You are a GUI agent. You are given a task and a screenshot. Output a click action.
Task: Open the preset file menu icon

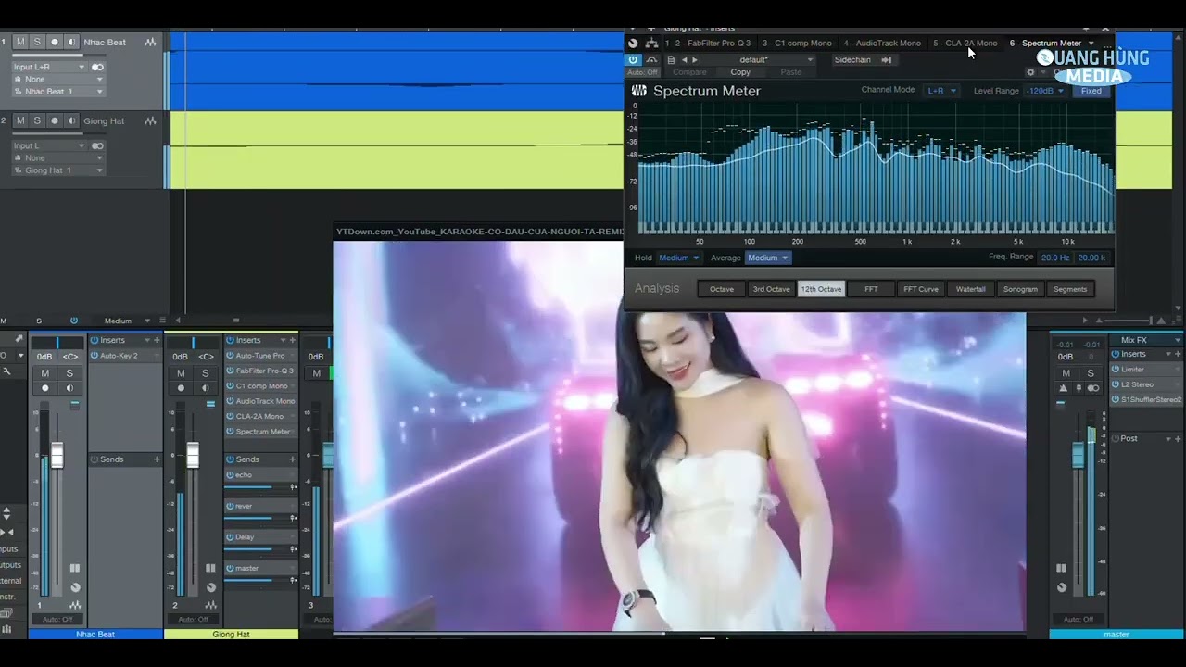click(x=671, y=60)
